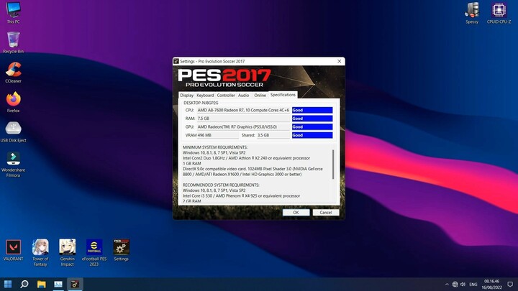The image size is (518, 291).
Task: Launch CCleaner from the desktop
Action: pyautogui.click(x=13, y=72)
